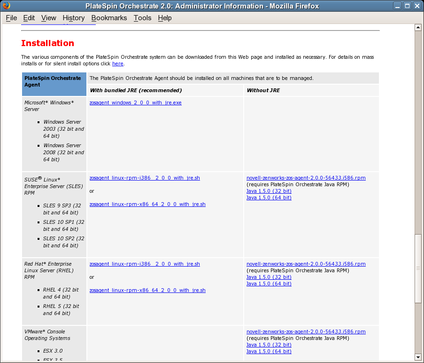Minimize the Firefox window
This screenshot has height=363, width=424.
coord(397,6)
